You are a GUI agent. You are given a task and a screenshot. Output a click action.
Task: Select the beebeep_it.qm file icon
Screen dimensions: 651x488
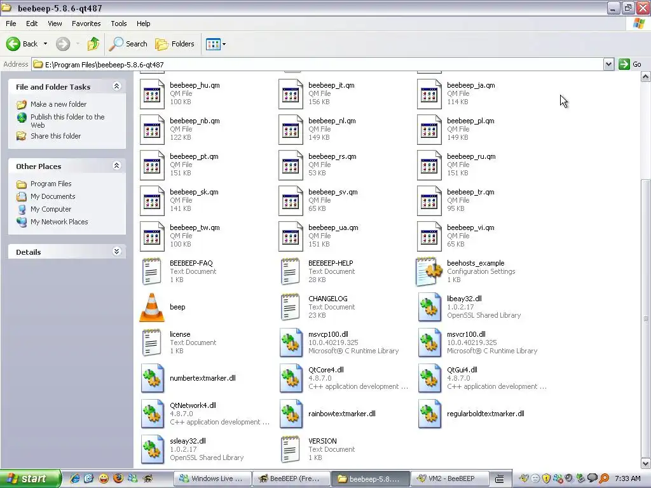point(291,94)
